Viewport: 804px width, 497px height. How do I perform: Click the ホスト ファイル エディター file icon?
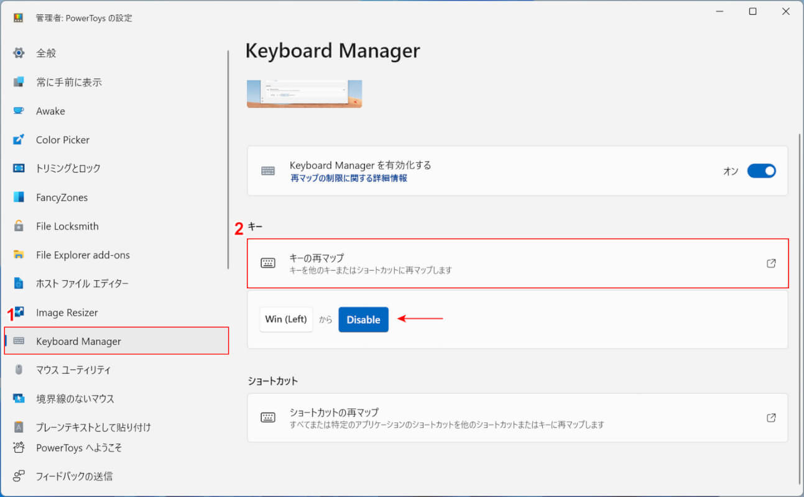pyautogui.click(x=19, y=283)
